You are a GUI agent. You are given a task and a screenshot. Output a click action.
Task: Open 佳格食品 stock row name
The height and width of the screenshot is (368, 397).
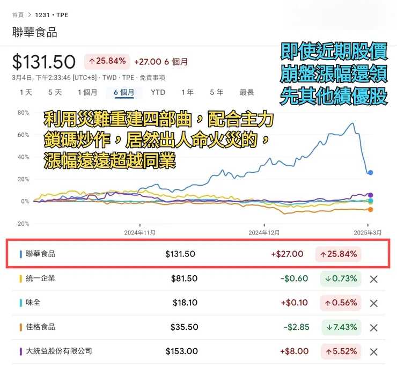[41, 327]
